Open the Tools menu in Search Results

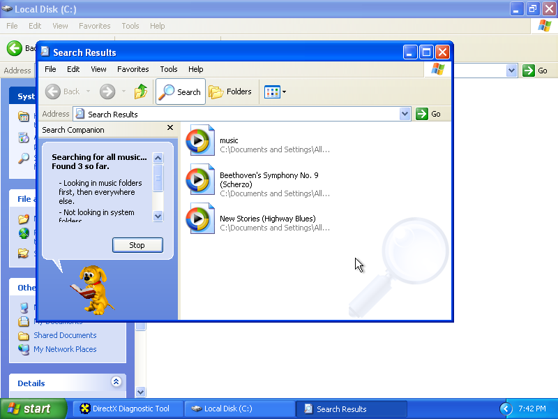(x=169, y=69)
